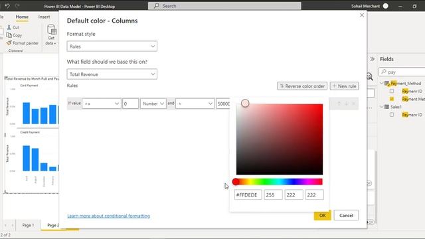
Task: Click the move rule up arrow
Action: (x=339, y=104)
